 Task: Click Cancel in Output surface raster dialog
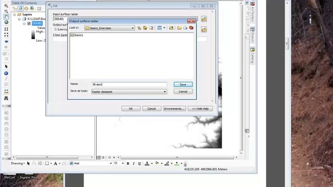(183, 91)
